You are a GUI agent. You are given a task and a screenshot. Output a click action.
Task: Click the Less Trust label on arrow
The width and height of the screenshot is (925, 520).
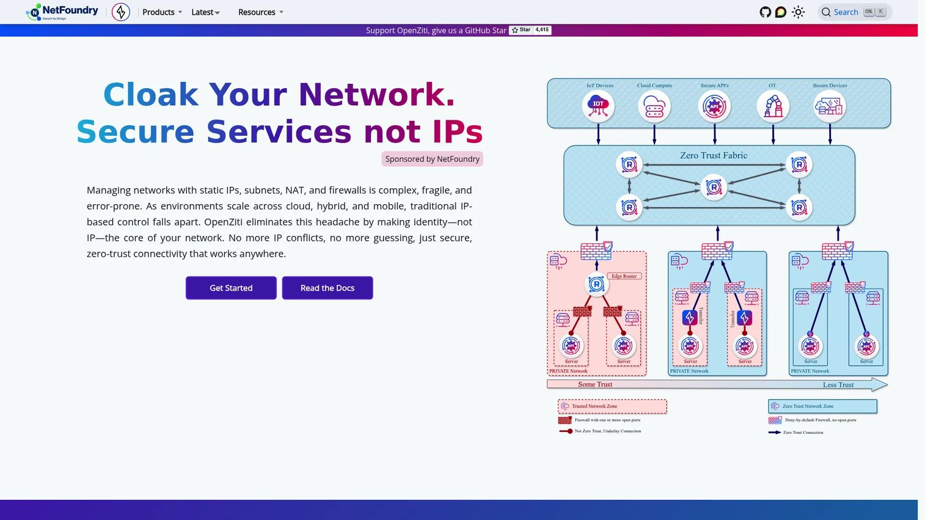point(838,385)
